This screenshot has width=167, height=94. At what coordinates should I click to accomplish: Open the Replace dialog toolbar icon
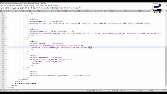pos(34,8)
